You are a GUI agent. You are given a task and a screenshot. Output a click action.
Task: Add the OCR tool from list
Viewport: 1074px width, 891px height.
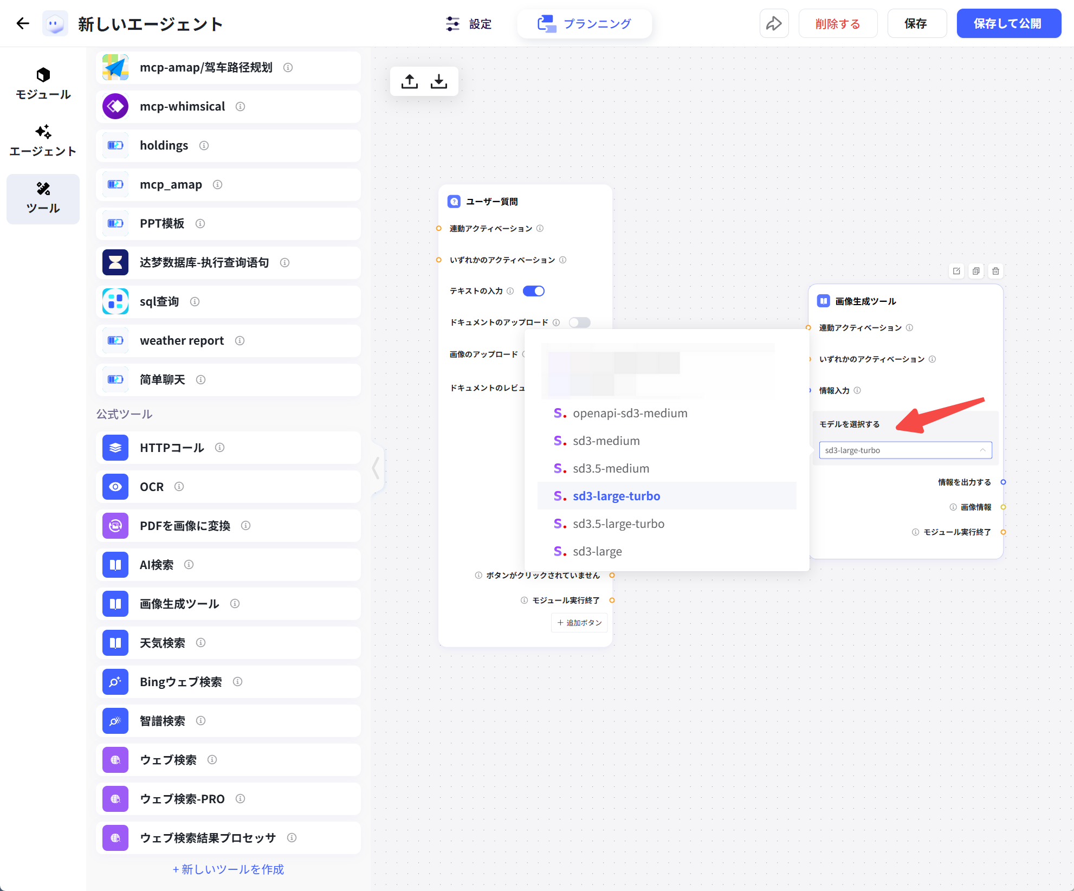(152, 487)
